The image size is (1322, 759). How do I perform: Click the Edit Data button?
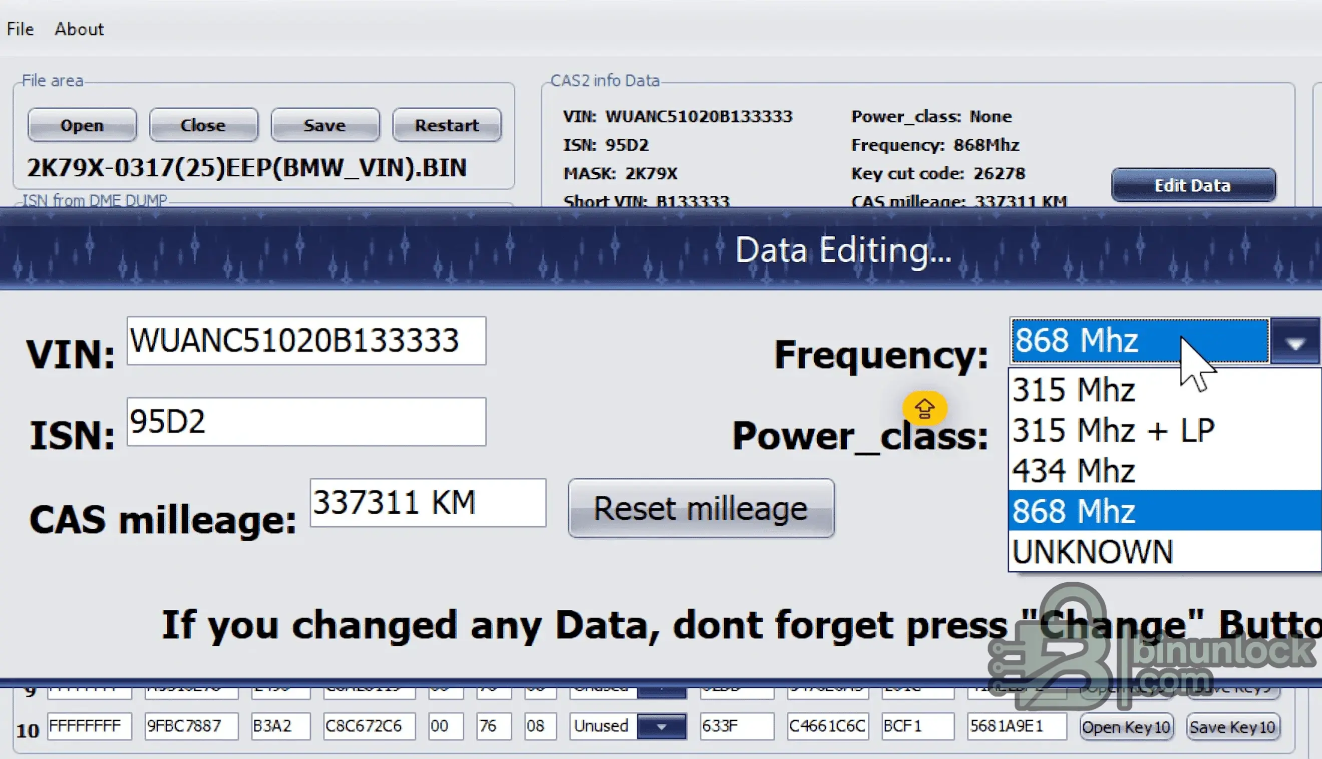click(x=1193, y=185)
